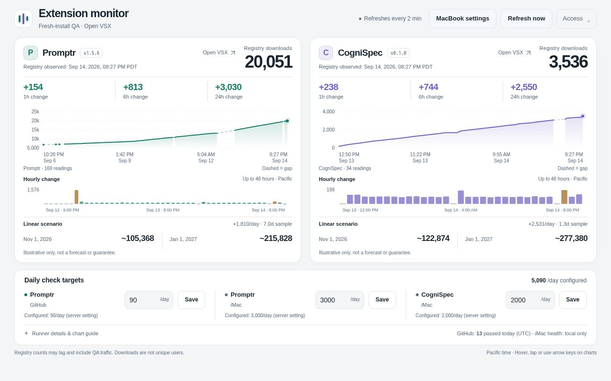The image size is (611, 381).
Task: Click Promptr's +3,030 24h change value
Action: pyautogui.click(x=228, y=87)
